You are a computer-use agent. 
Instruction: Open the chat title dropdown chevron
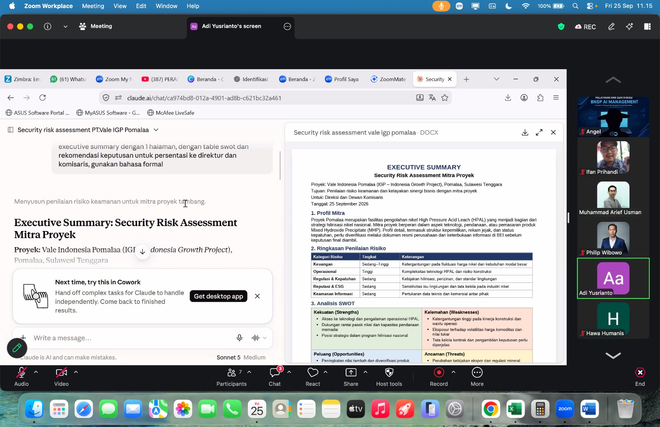[156, 130]
